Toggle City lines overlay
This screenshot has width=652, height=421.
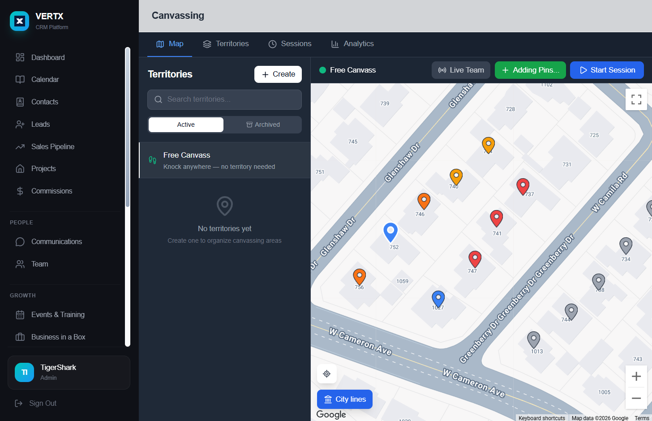(x=345, y=400)
